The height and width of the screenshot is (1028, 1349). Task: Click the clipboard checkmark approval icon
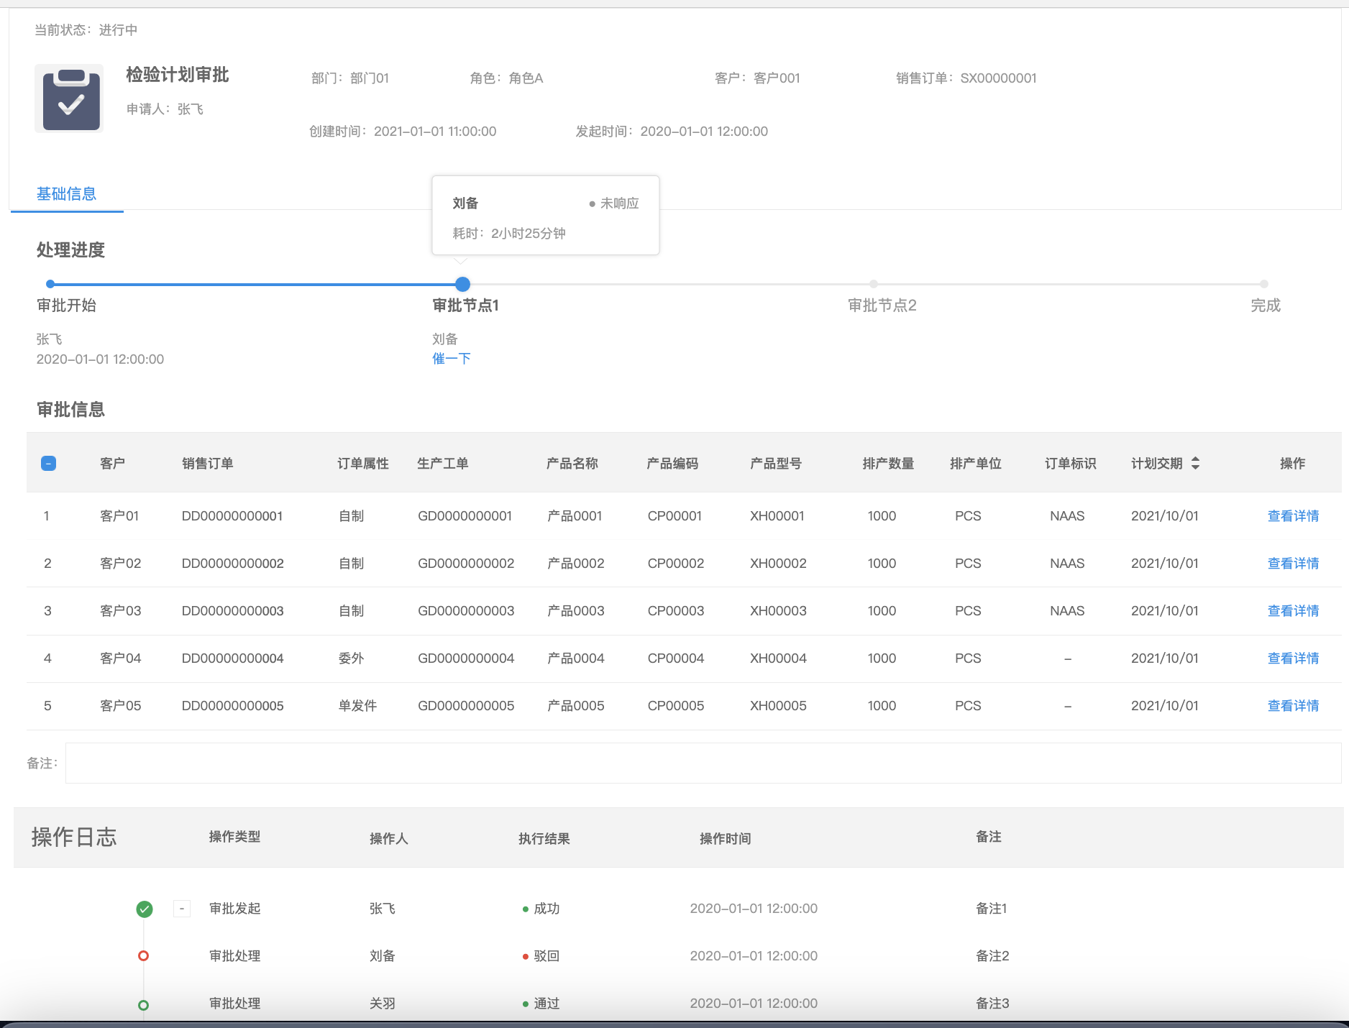coord(70,98)
